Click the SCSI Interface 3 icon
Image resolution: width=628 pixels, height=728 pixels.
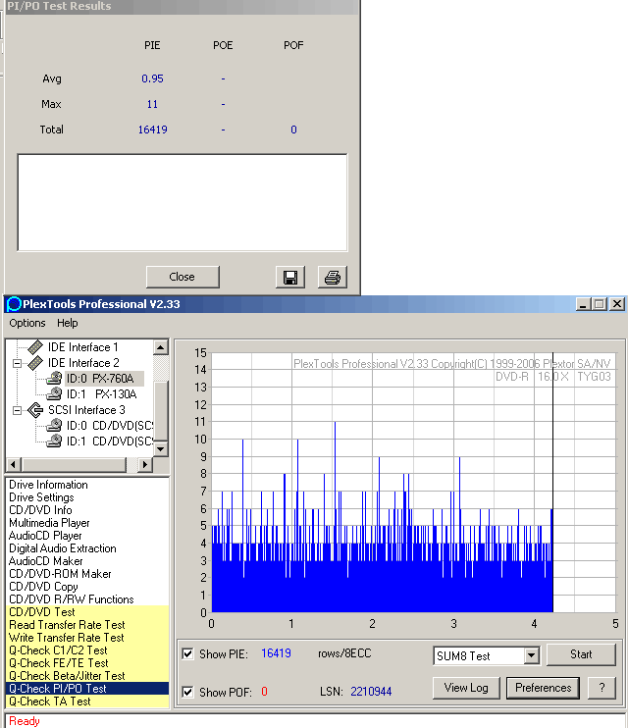click(x=35, y=410)
